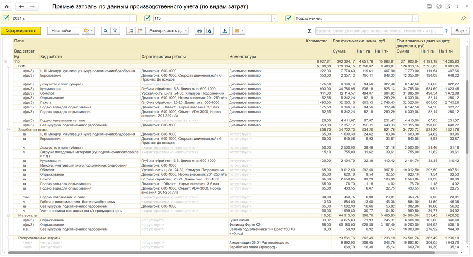Open the report variants dropdown menu
473x257 pixels.
click(88, 31)
